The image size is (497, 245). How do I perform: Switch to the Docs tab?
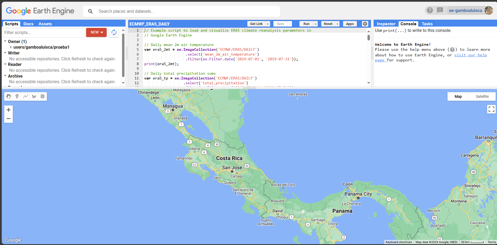(28, 24)
